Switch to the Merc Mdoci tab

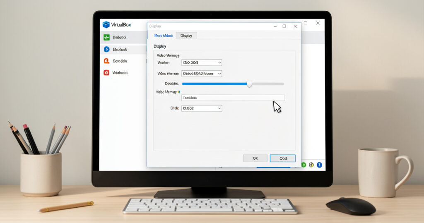163,36
